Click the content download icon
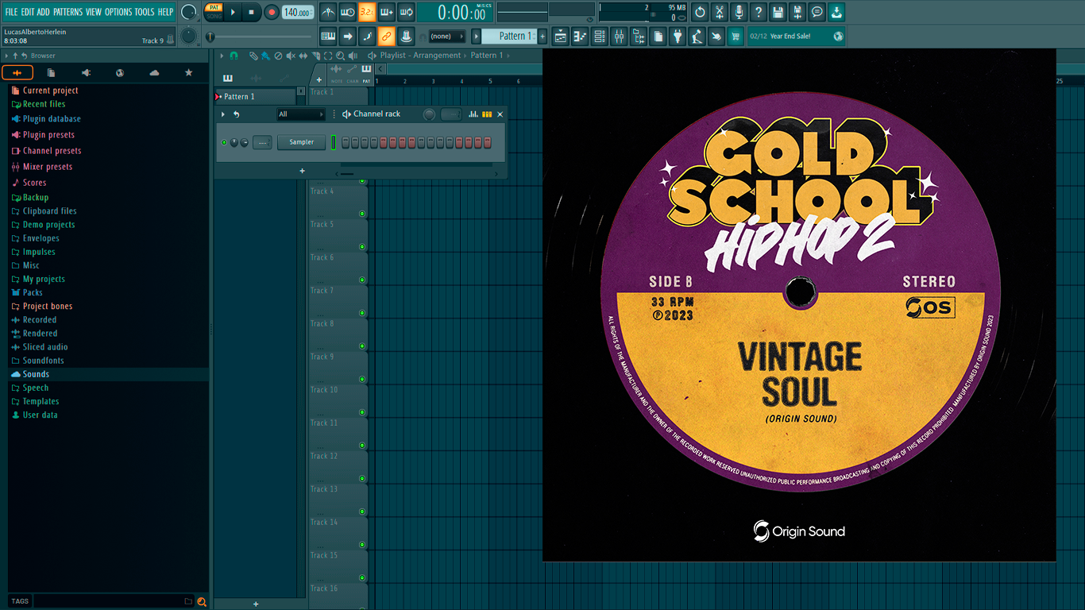Viewport: 1085px width, 610px height. (x=836, y=12)
